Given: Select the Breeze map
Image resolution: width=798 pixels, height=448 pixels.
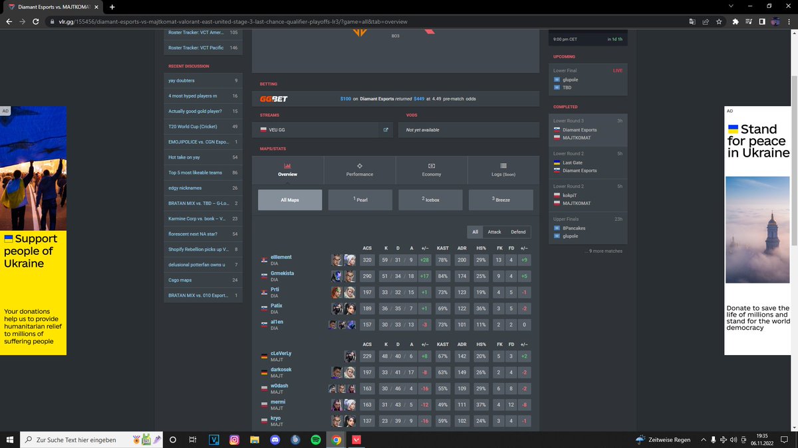Looking at the screenshot, I should [x=501, y=200].
